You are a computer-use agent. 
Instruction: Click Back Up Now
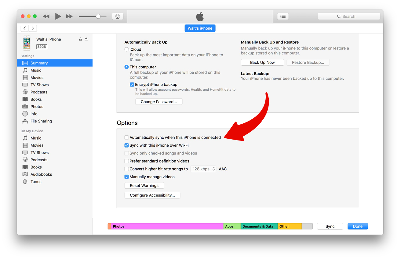coord(262,62)
